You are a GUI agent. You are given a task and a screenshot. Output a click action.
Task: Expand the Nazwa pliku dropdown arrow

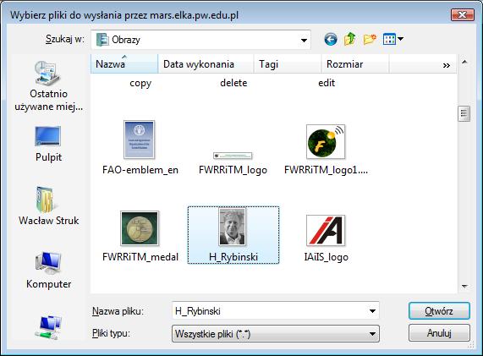coord(372,311)
